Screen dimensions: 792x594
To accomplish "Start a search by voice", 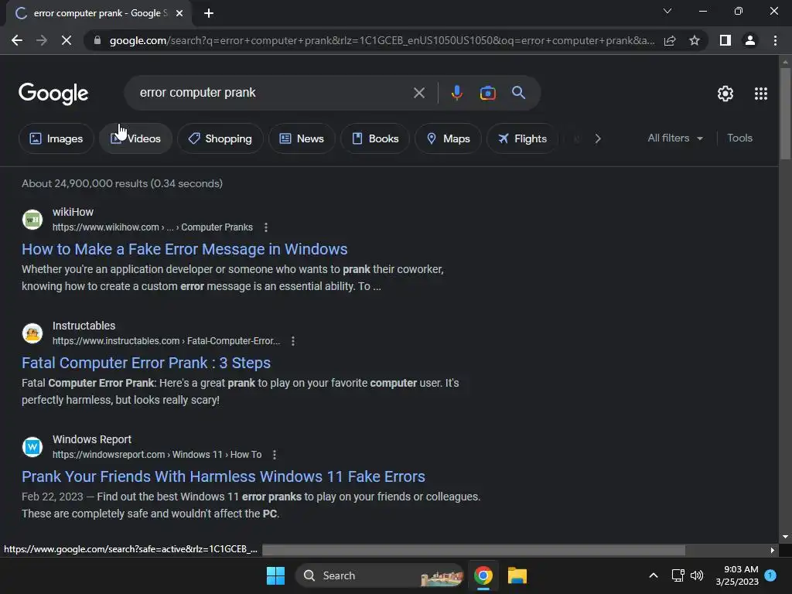I will (x=456, y=93).
